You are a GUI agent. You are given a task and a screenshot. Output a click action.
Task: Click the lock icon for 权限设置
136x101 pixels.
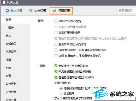(x=55, y=11)
